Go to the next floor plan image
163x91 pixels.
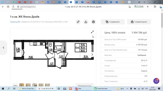coord(92,55)
